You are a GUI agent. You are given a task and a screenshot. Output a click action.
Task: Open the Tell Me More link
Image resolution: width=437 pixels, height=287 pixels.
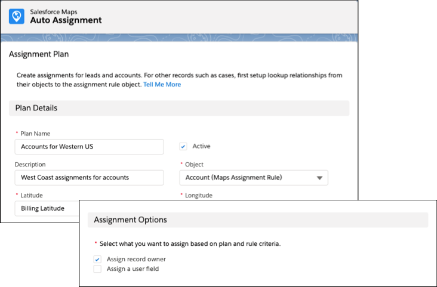click(162, 84)
